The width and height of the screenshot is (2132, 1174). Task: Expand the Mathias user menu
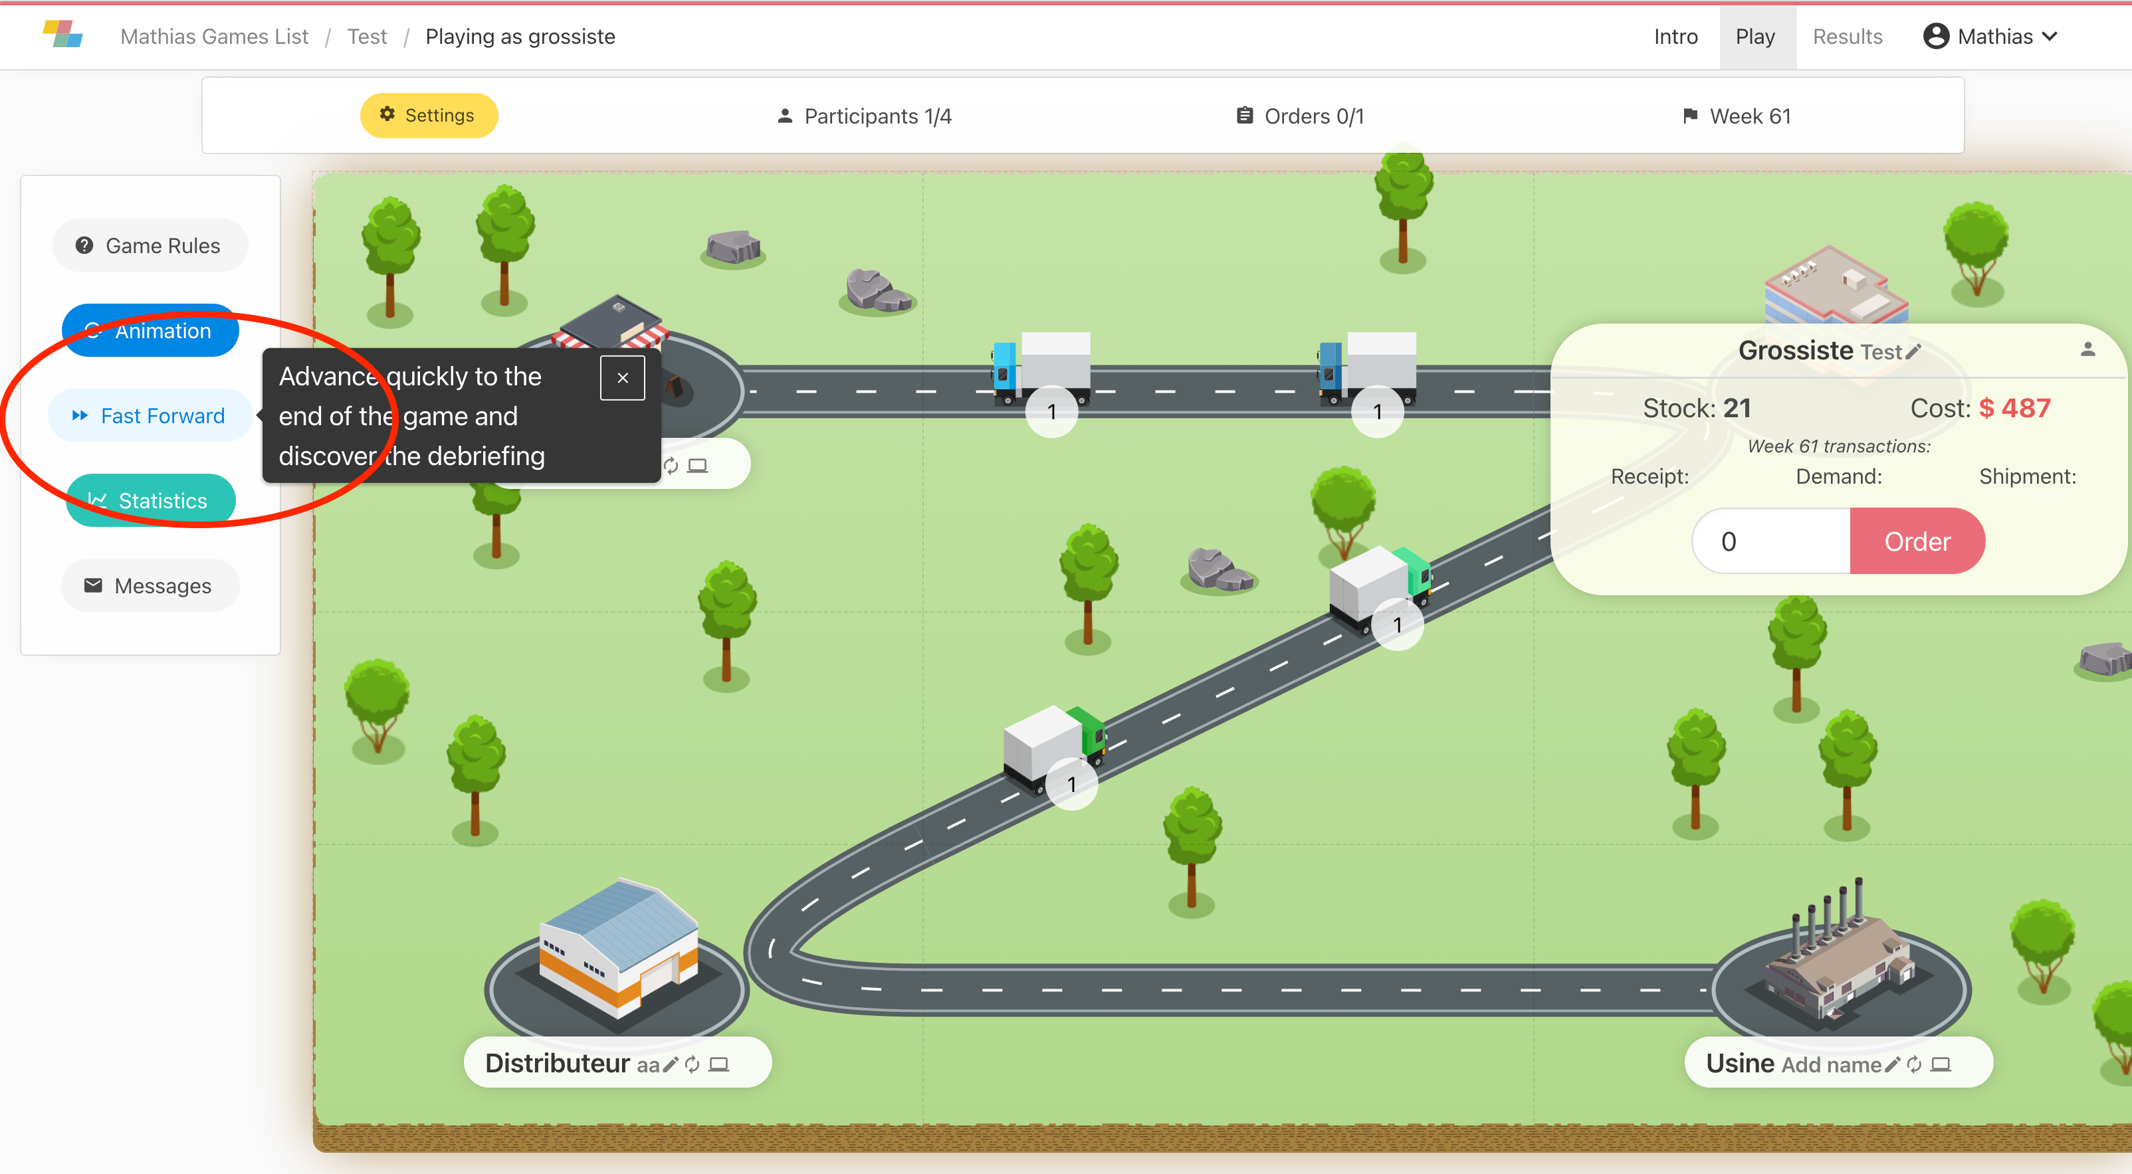tap(1990, 37)
